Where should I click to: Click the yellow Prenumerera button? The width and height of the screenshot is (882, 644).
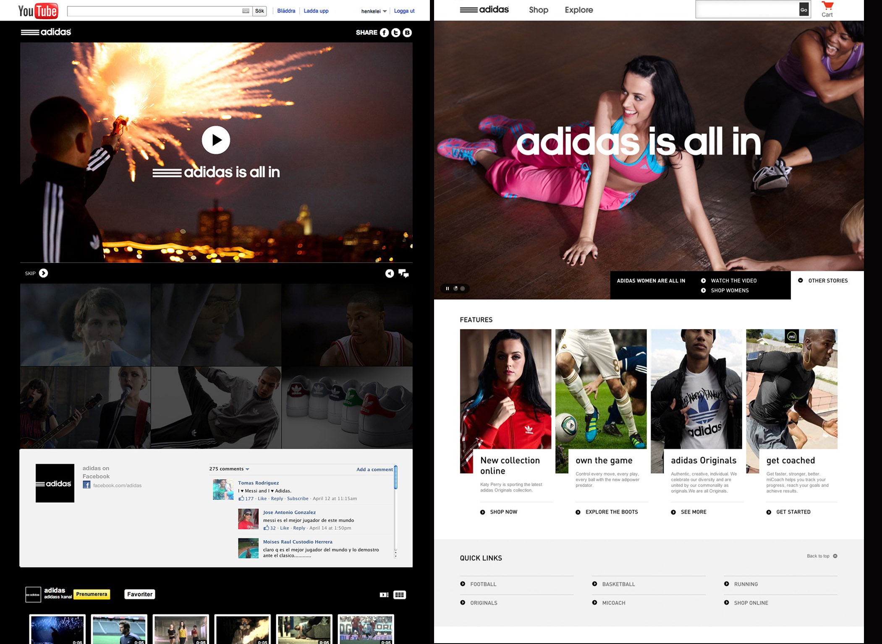coord(92,594)
